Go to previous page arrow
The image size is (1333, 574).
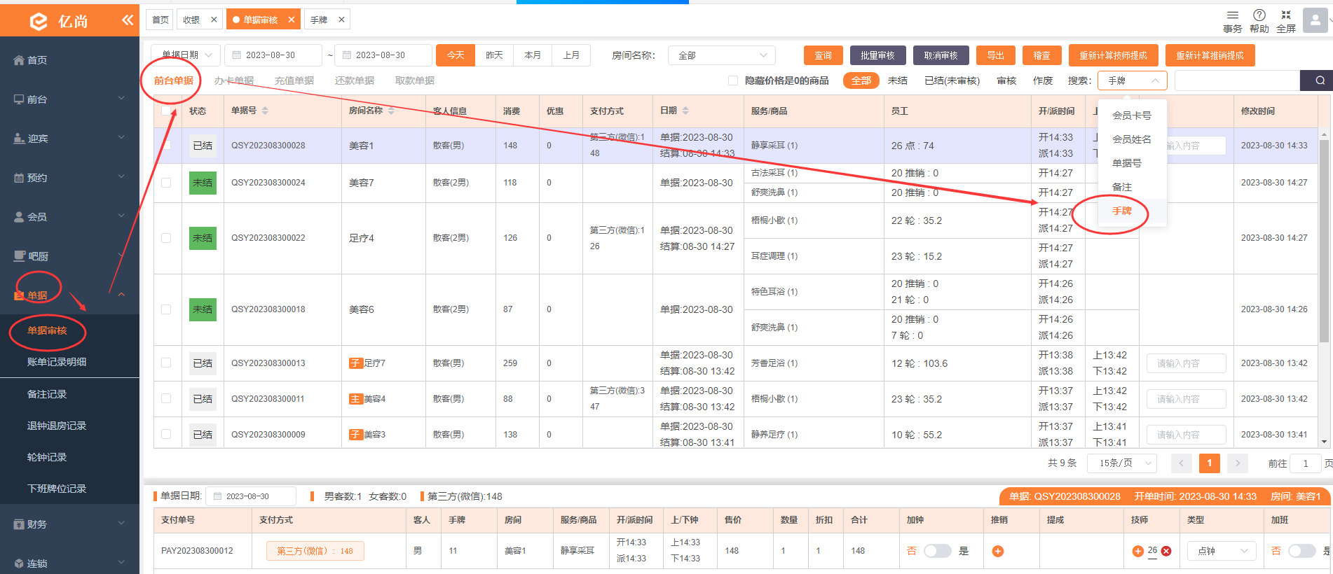coord(1181,463)
